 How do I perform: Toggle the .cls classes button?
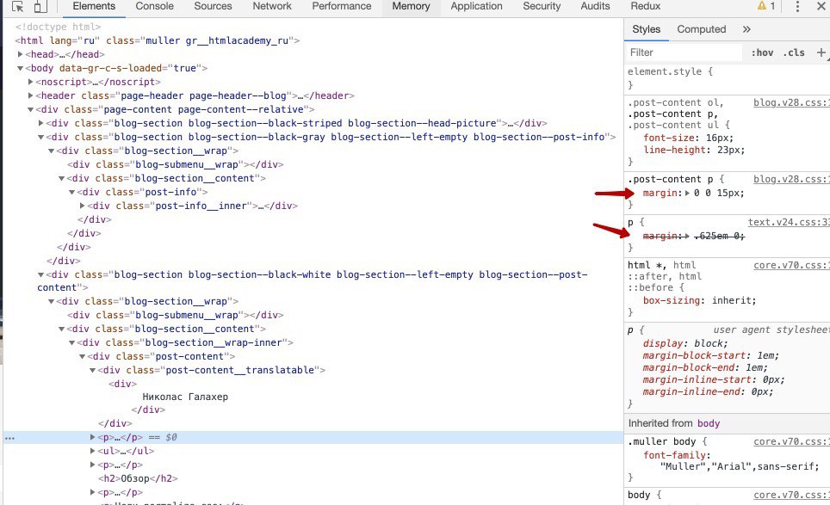[x=794, y=52]
